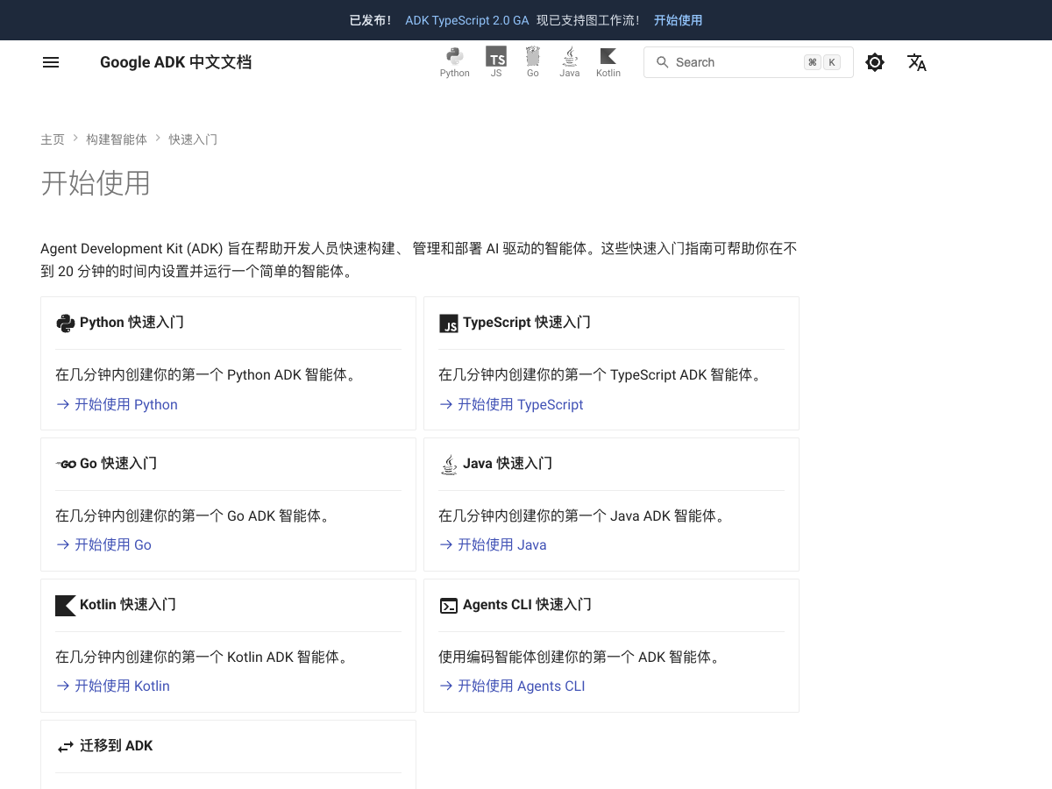Click the 开始使用 link in announcement banner
Image resolution: width=1052 pixels, height=789 pixels.
click(678, 20)
